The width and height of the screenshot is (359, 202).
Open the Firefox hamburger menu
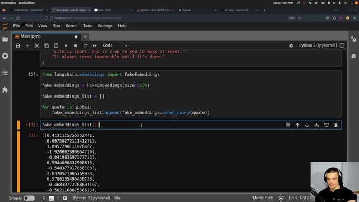(x=355, y=18)
